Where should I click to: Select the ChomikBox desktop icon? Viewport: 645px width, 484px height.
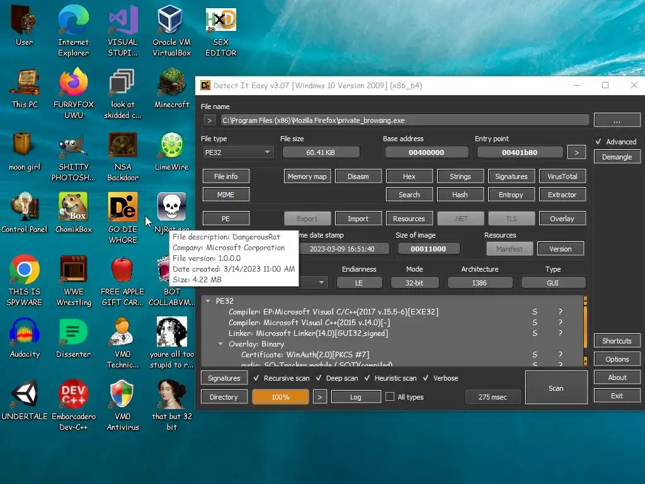point(74,213)
